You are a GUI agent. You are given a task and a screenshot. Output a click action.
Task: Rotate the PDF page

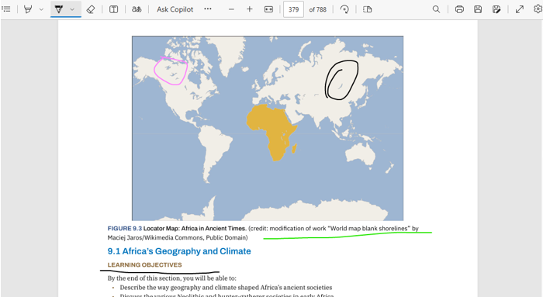pyautogui.click(x=344, y=9)
